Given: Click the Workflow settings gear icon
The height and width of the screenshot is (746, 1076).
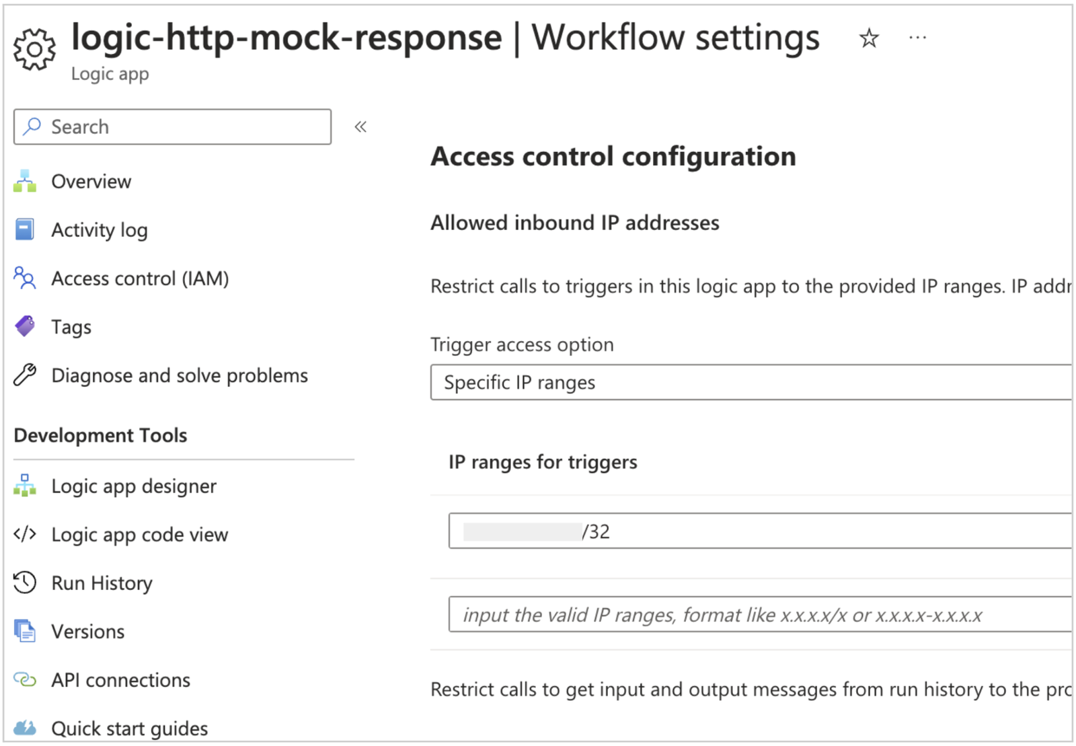Looking at the screenshot, I should coord(34,49).
